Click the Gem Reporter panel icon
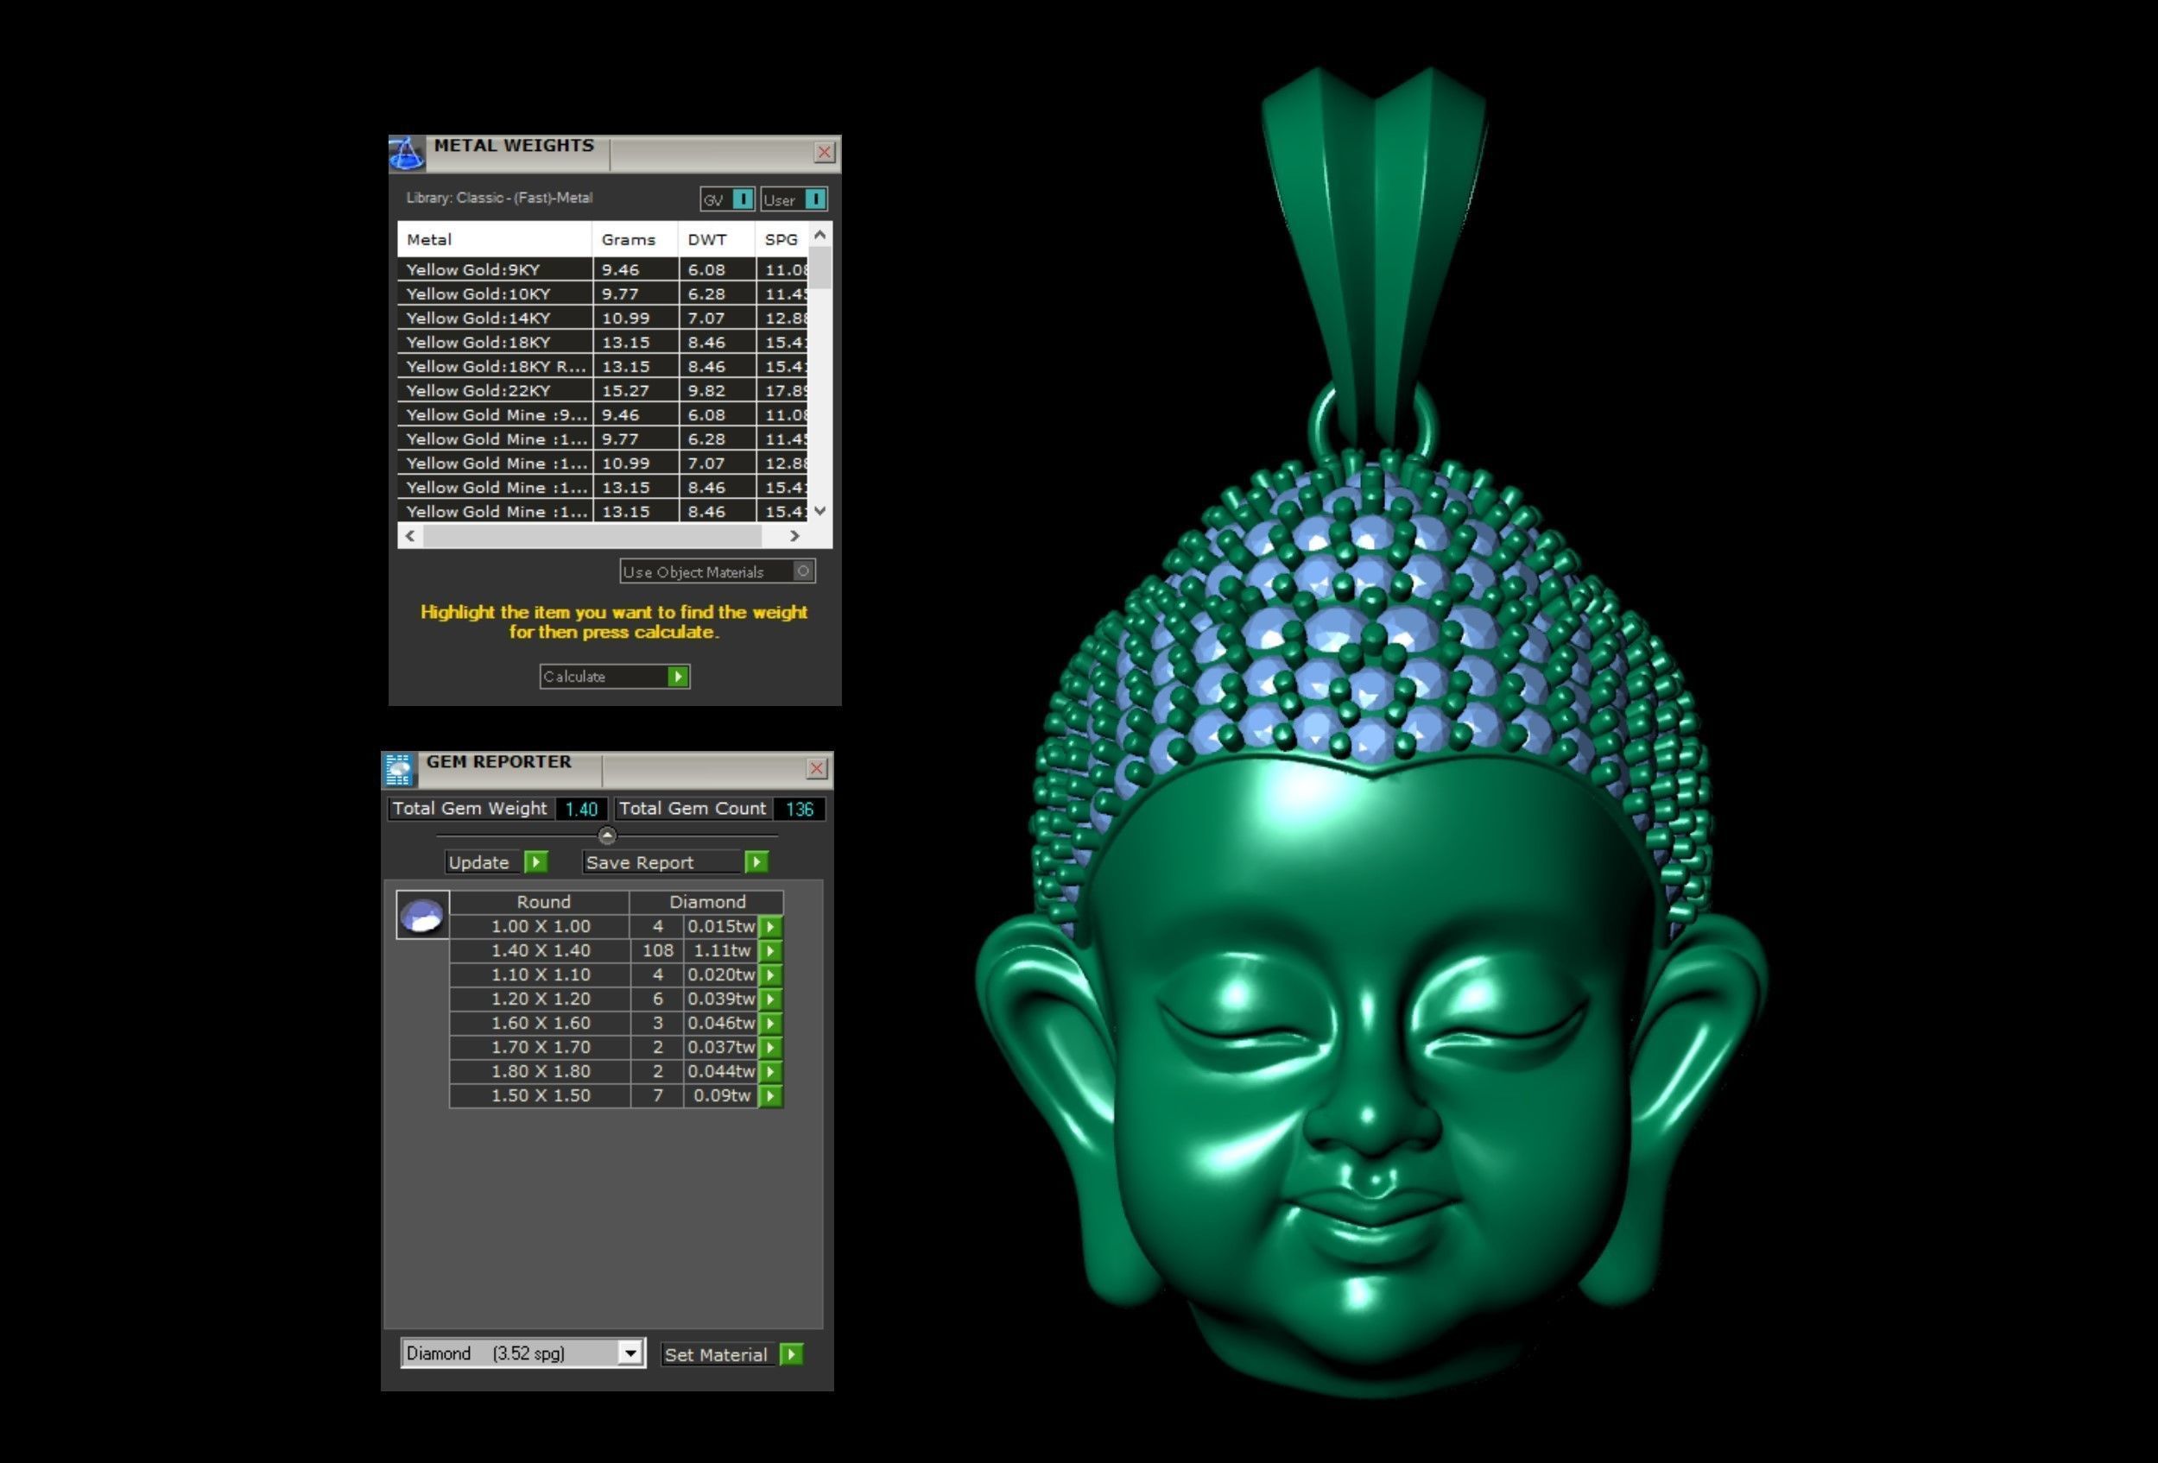 coord(398,770)
